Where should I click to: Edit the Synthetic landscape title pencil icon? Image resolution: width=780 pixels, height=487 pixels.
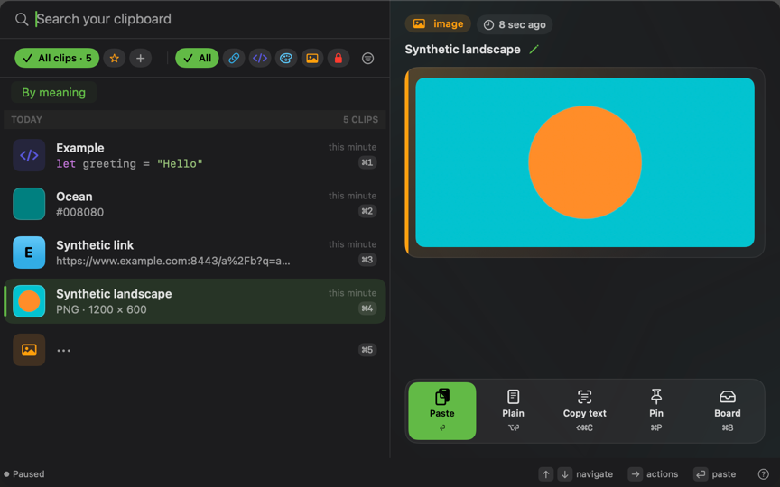click(534, 50)
